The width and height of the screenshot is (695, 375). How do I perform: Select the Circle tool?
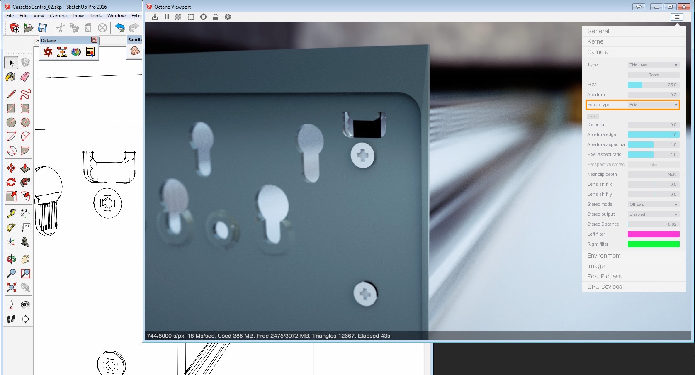(x=11, y=122)
